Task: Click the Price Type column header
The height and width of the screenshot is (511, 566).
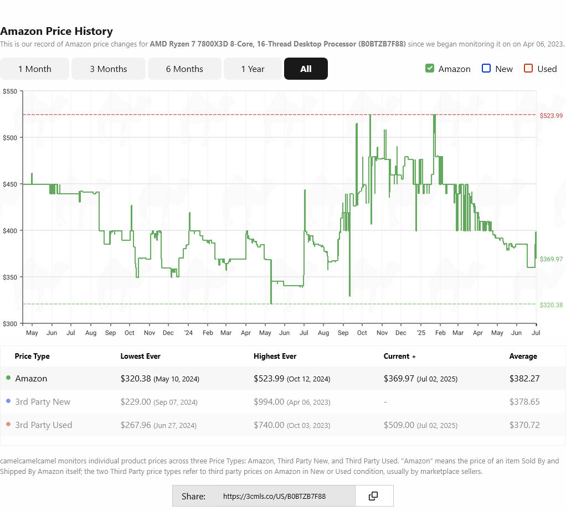Action: point(32,356)
